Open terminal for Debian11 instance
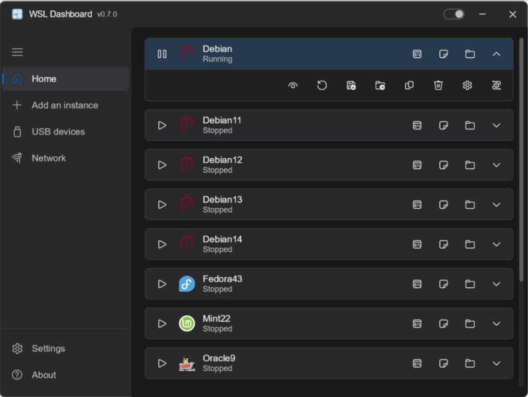This screenshot has width=528, height=397. pos(417,125)
